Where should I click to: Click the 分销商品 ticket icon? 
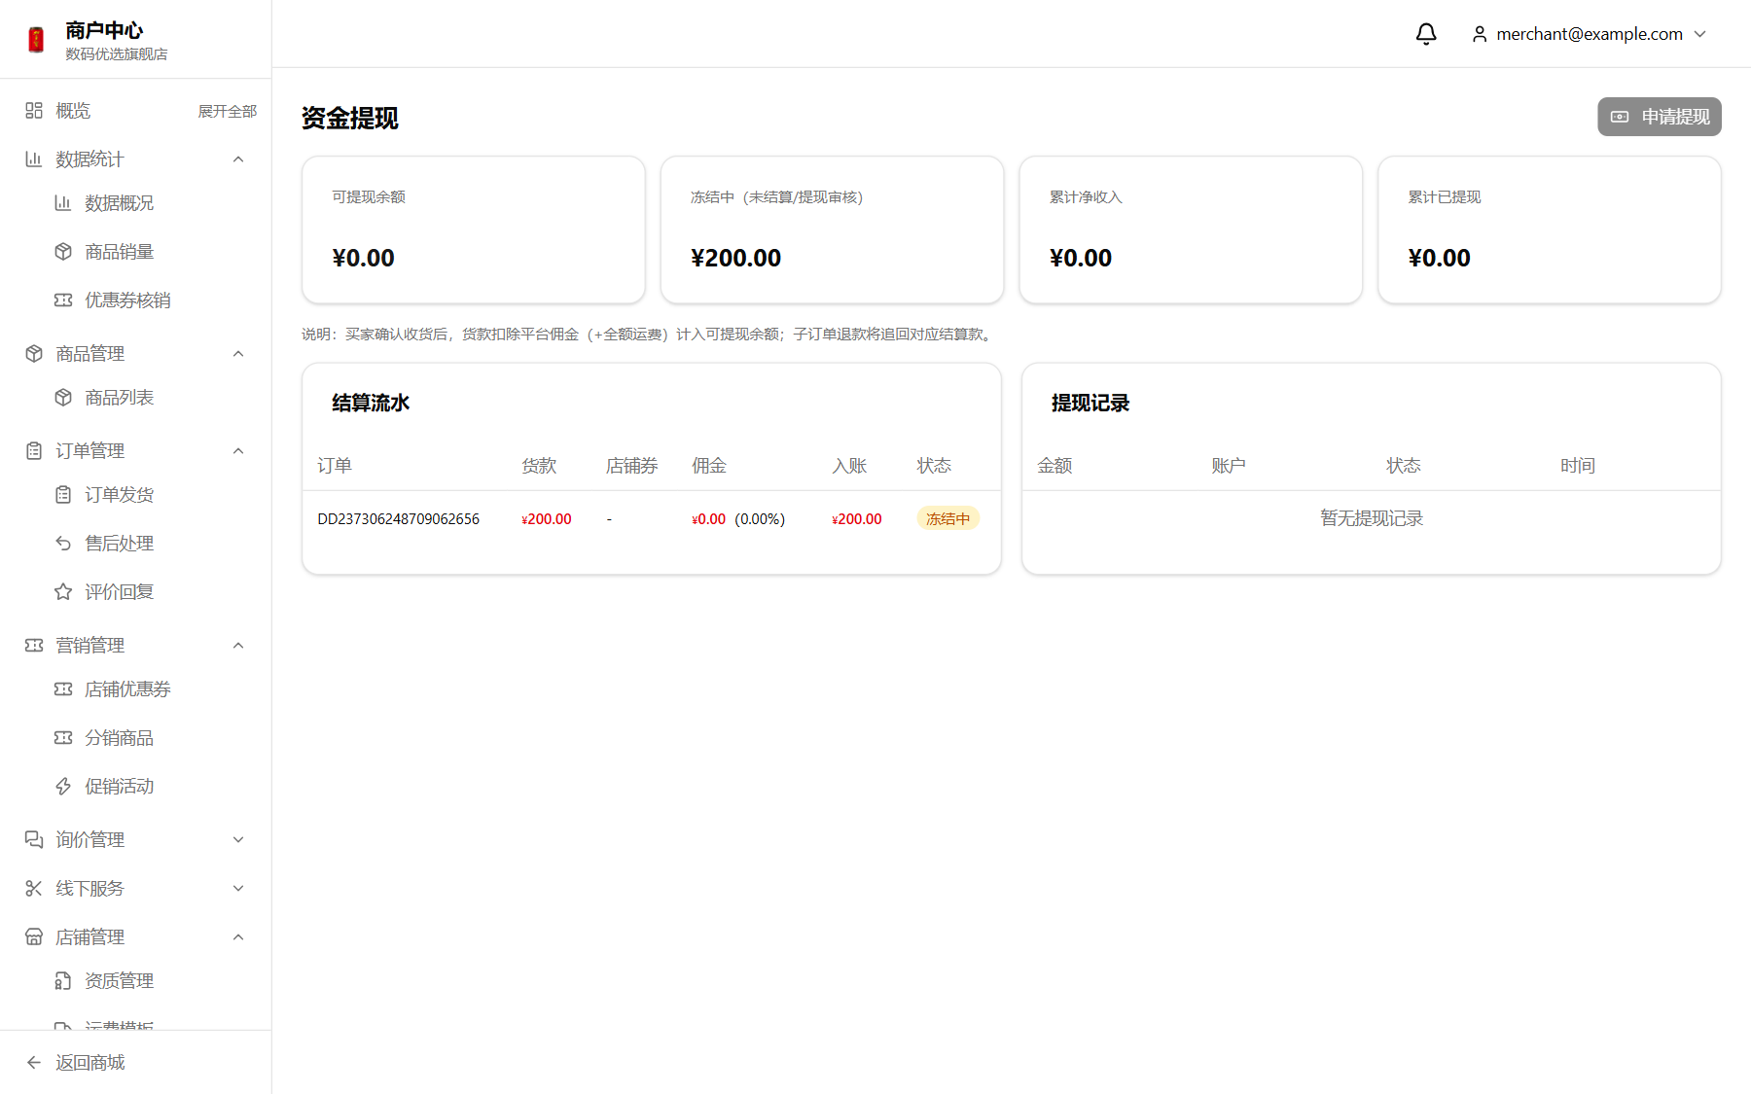[x=63, y=738]
